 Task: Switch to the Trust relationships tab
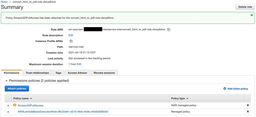point(37,73)
